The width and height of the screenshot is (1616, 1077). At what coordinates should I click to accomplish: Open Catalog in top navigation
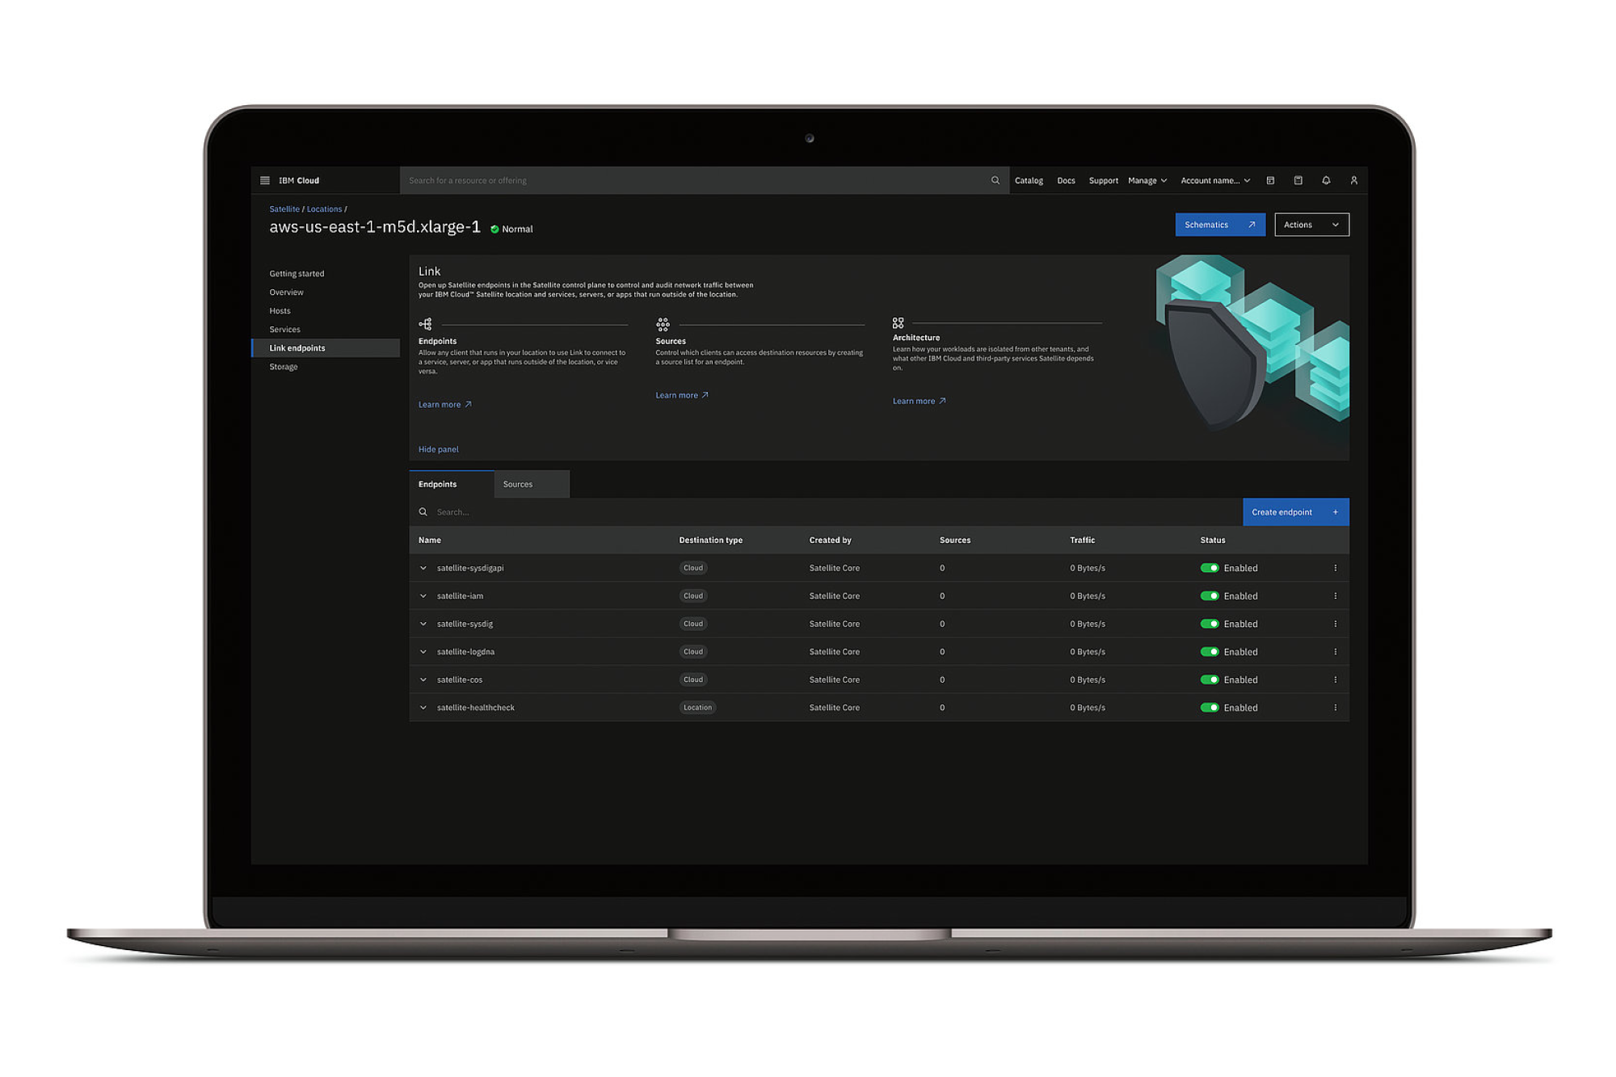[x=1029, y=180]
